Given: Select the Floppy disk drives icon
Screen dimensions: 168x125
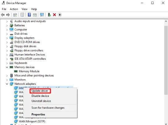Looking at the screenshot, I should (11, 46).
